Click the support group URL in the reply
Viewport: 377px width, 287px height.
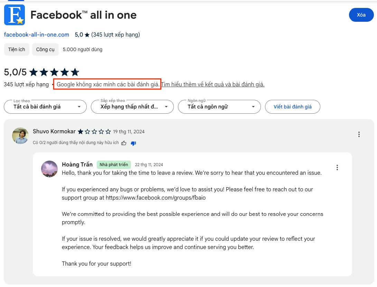point(155,198)
